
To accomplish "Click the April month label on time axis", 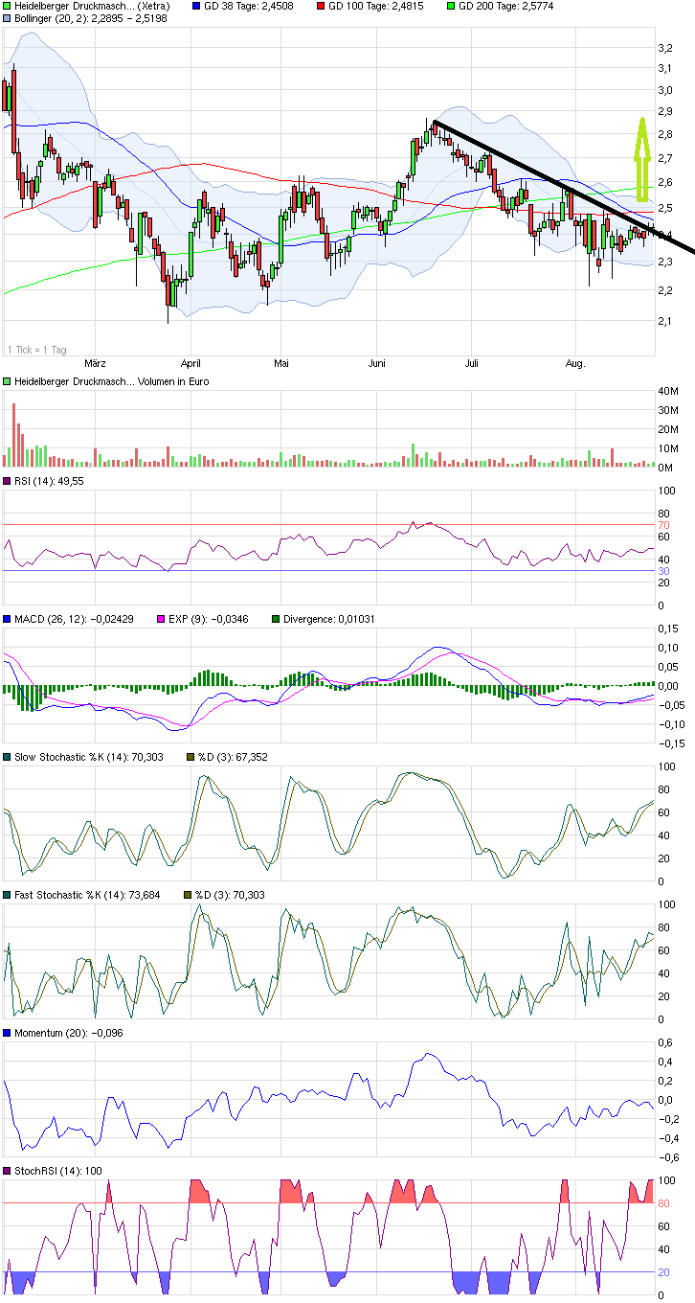I will coord(191,363).
